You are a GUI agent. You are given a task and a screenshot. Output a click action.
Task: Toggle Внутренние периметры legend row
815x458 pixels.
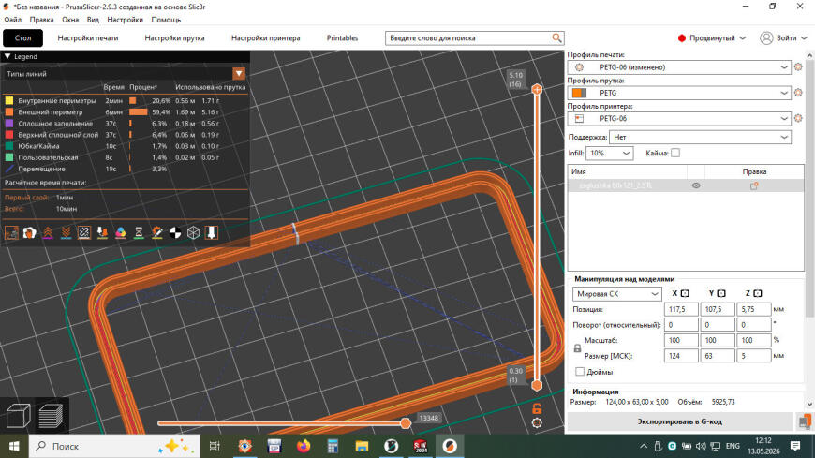pos(125,101)
